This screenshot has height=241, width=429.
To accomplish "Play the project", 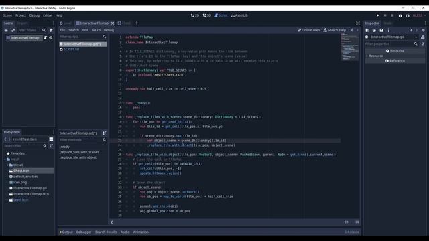I will [x=377, y=15].
